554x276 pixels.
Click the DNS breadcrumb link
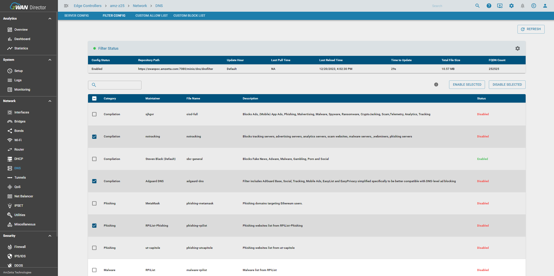[x=159, y=6]
